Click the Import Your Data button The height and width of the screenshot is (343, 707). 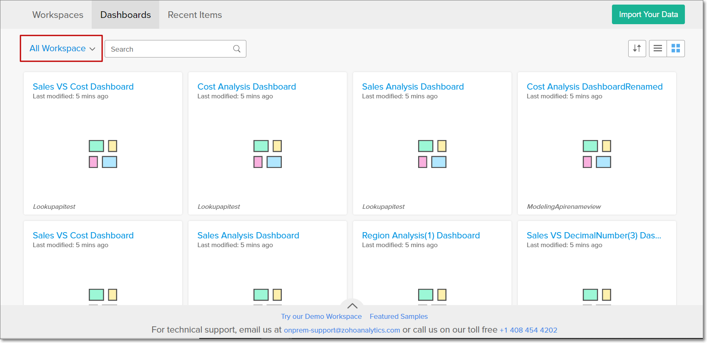point(648,15)
